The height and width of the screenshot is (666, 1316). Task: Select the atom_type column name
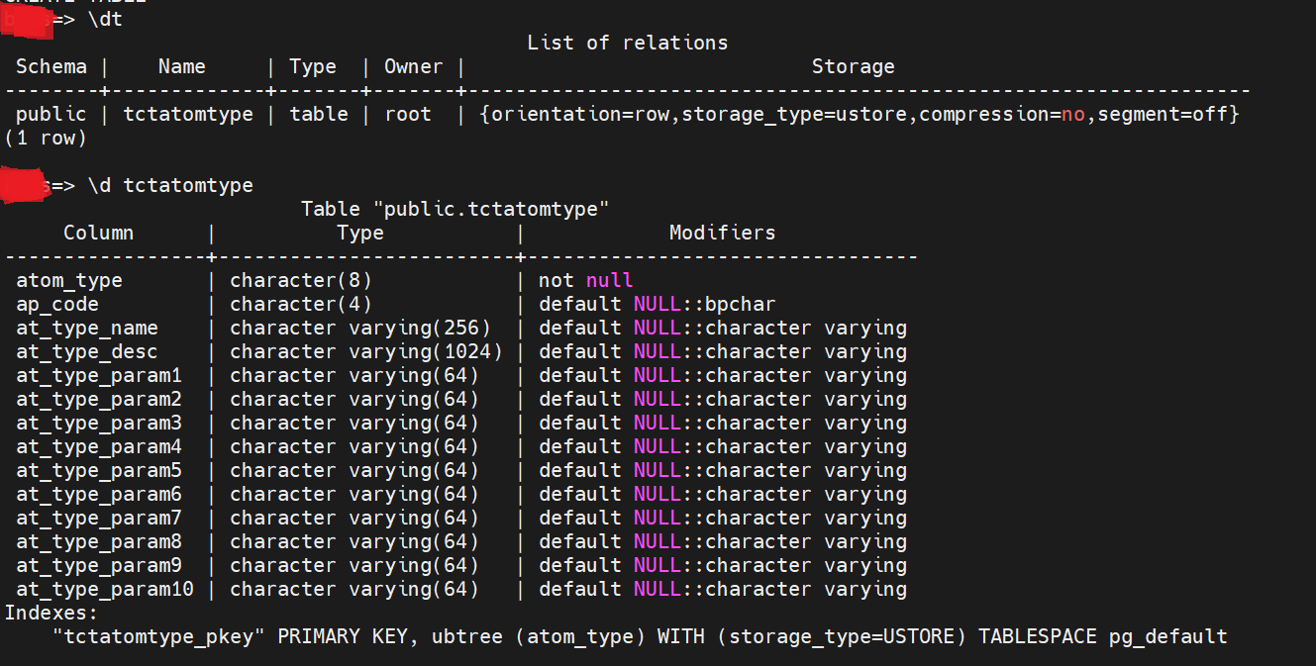tap(69, 280)
